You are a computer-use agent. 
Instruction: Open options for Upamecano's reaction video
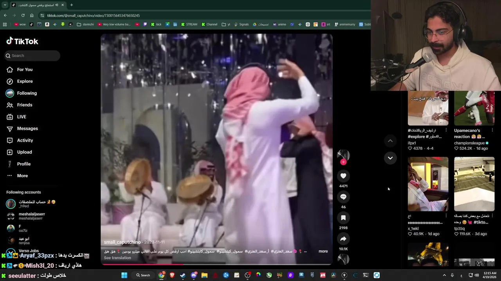[x=492, y=130]
